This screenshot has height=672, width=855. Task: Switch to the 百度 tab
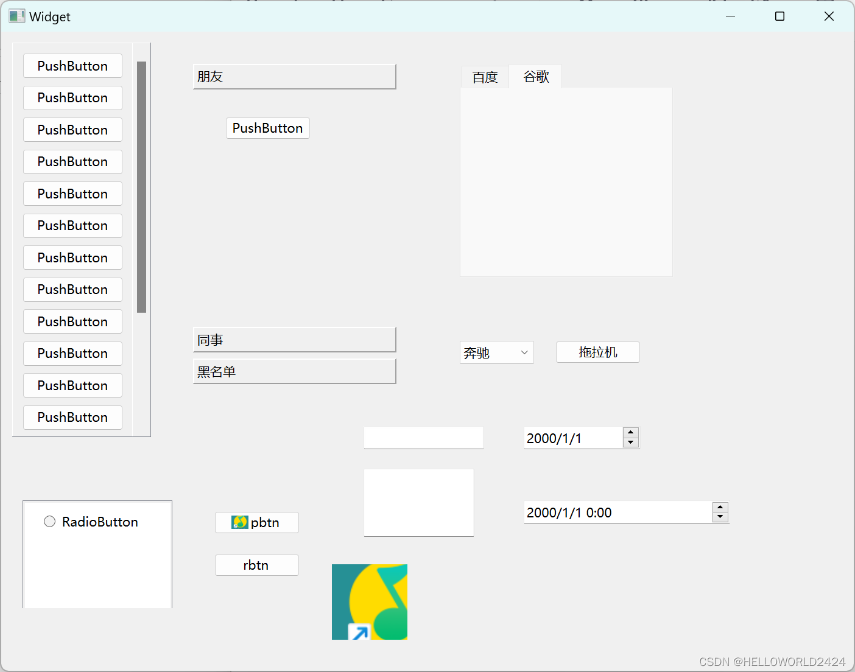[x=485, y=77]
